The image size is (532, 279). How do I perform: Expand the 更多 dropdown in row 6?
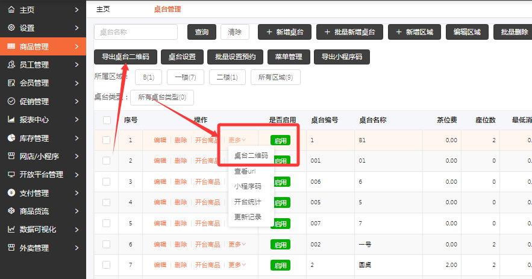coord(237,244)
